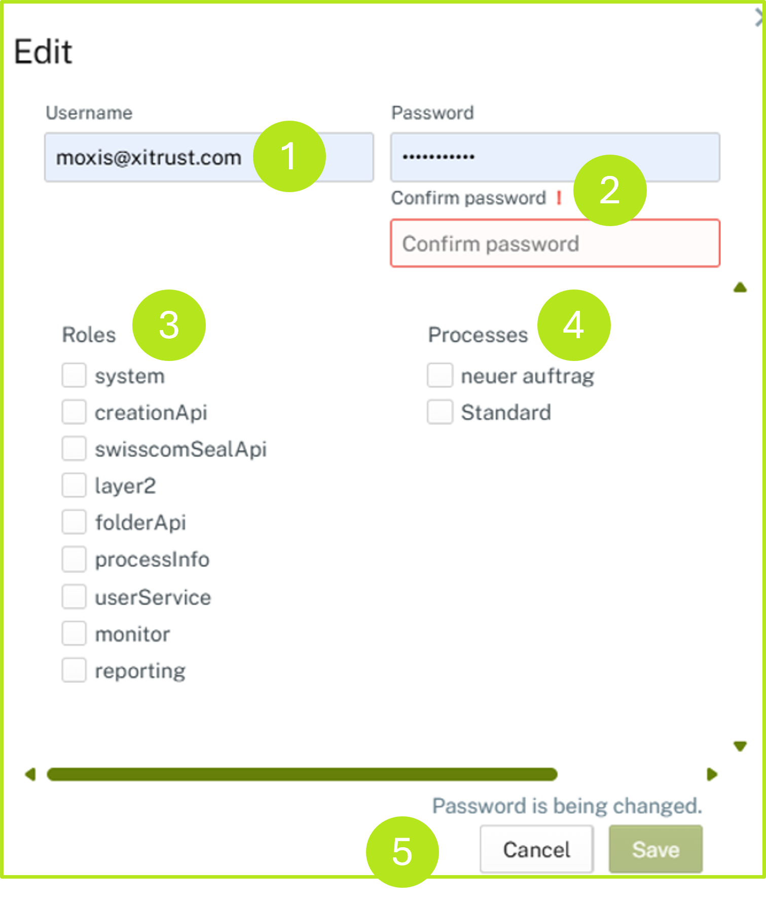This screenshot has height=902, width=766.
Task: Check the processInfo role checkbox
Action: coord(74,559)
